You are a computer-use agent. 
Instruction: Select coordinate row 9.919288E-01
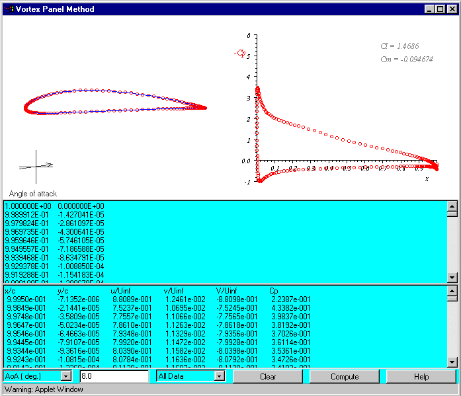tap(54, 275)
